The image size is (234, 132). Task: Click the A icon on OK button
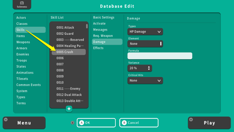82,123
